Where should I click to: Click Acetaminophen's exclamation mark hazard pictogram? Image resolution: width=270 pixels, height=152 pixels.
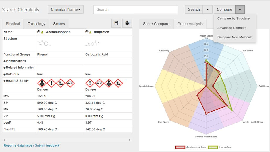coord(51,83)
